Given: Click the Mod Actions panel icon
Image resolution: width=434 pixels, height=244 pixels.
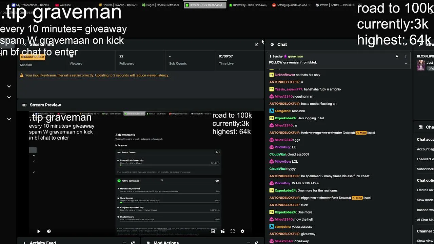Looking at the screenshot, I should [x=148, y=243].
